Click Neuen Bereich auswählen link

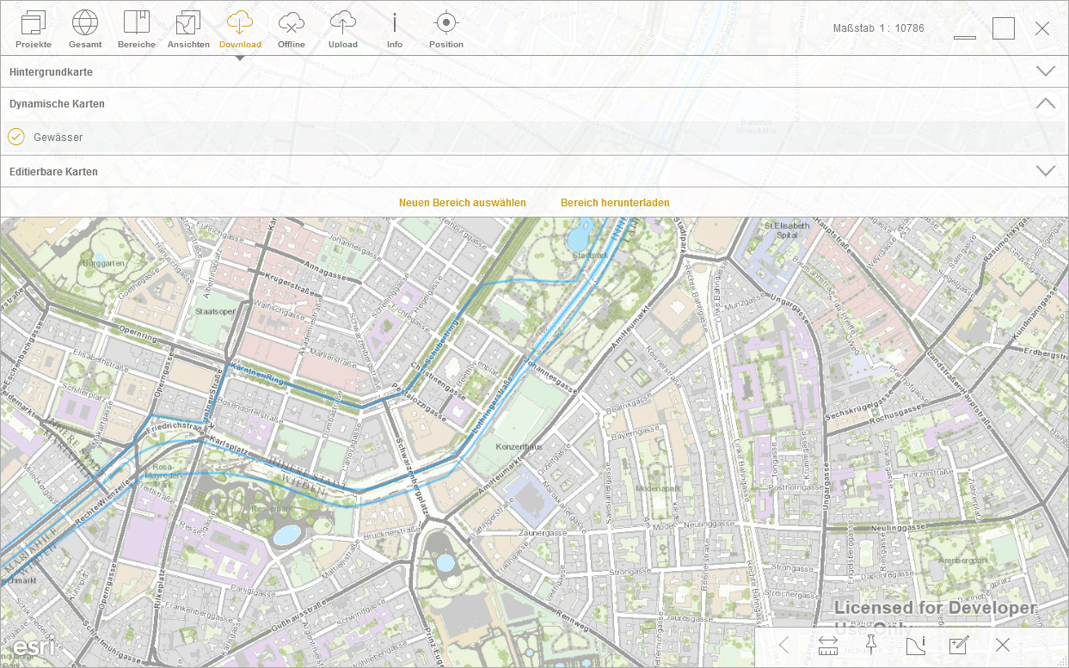[x=463, y=203]
